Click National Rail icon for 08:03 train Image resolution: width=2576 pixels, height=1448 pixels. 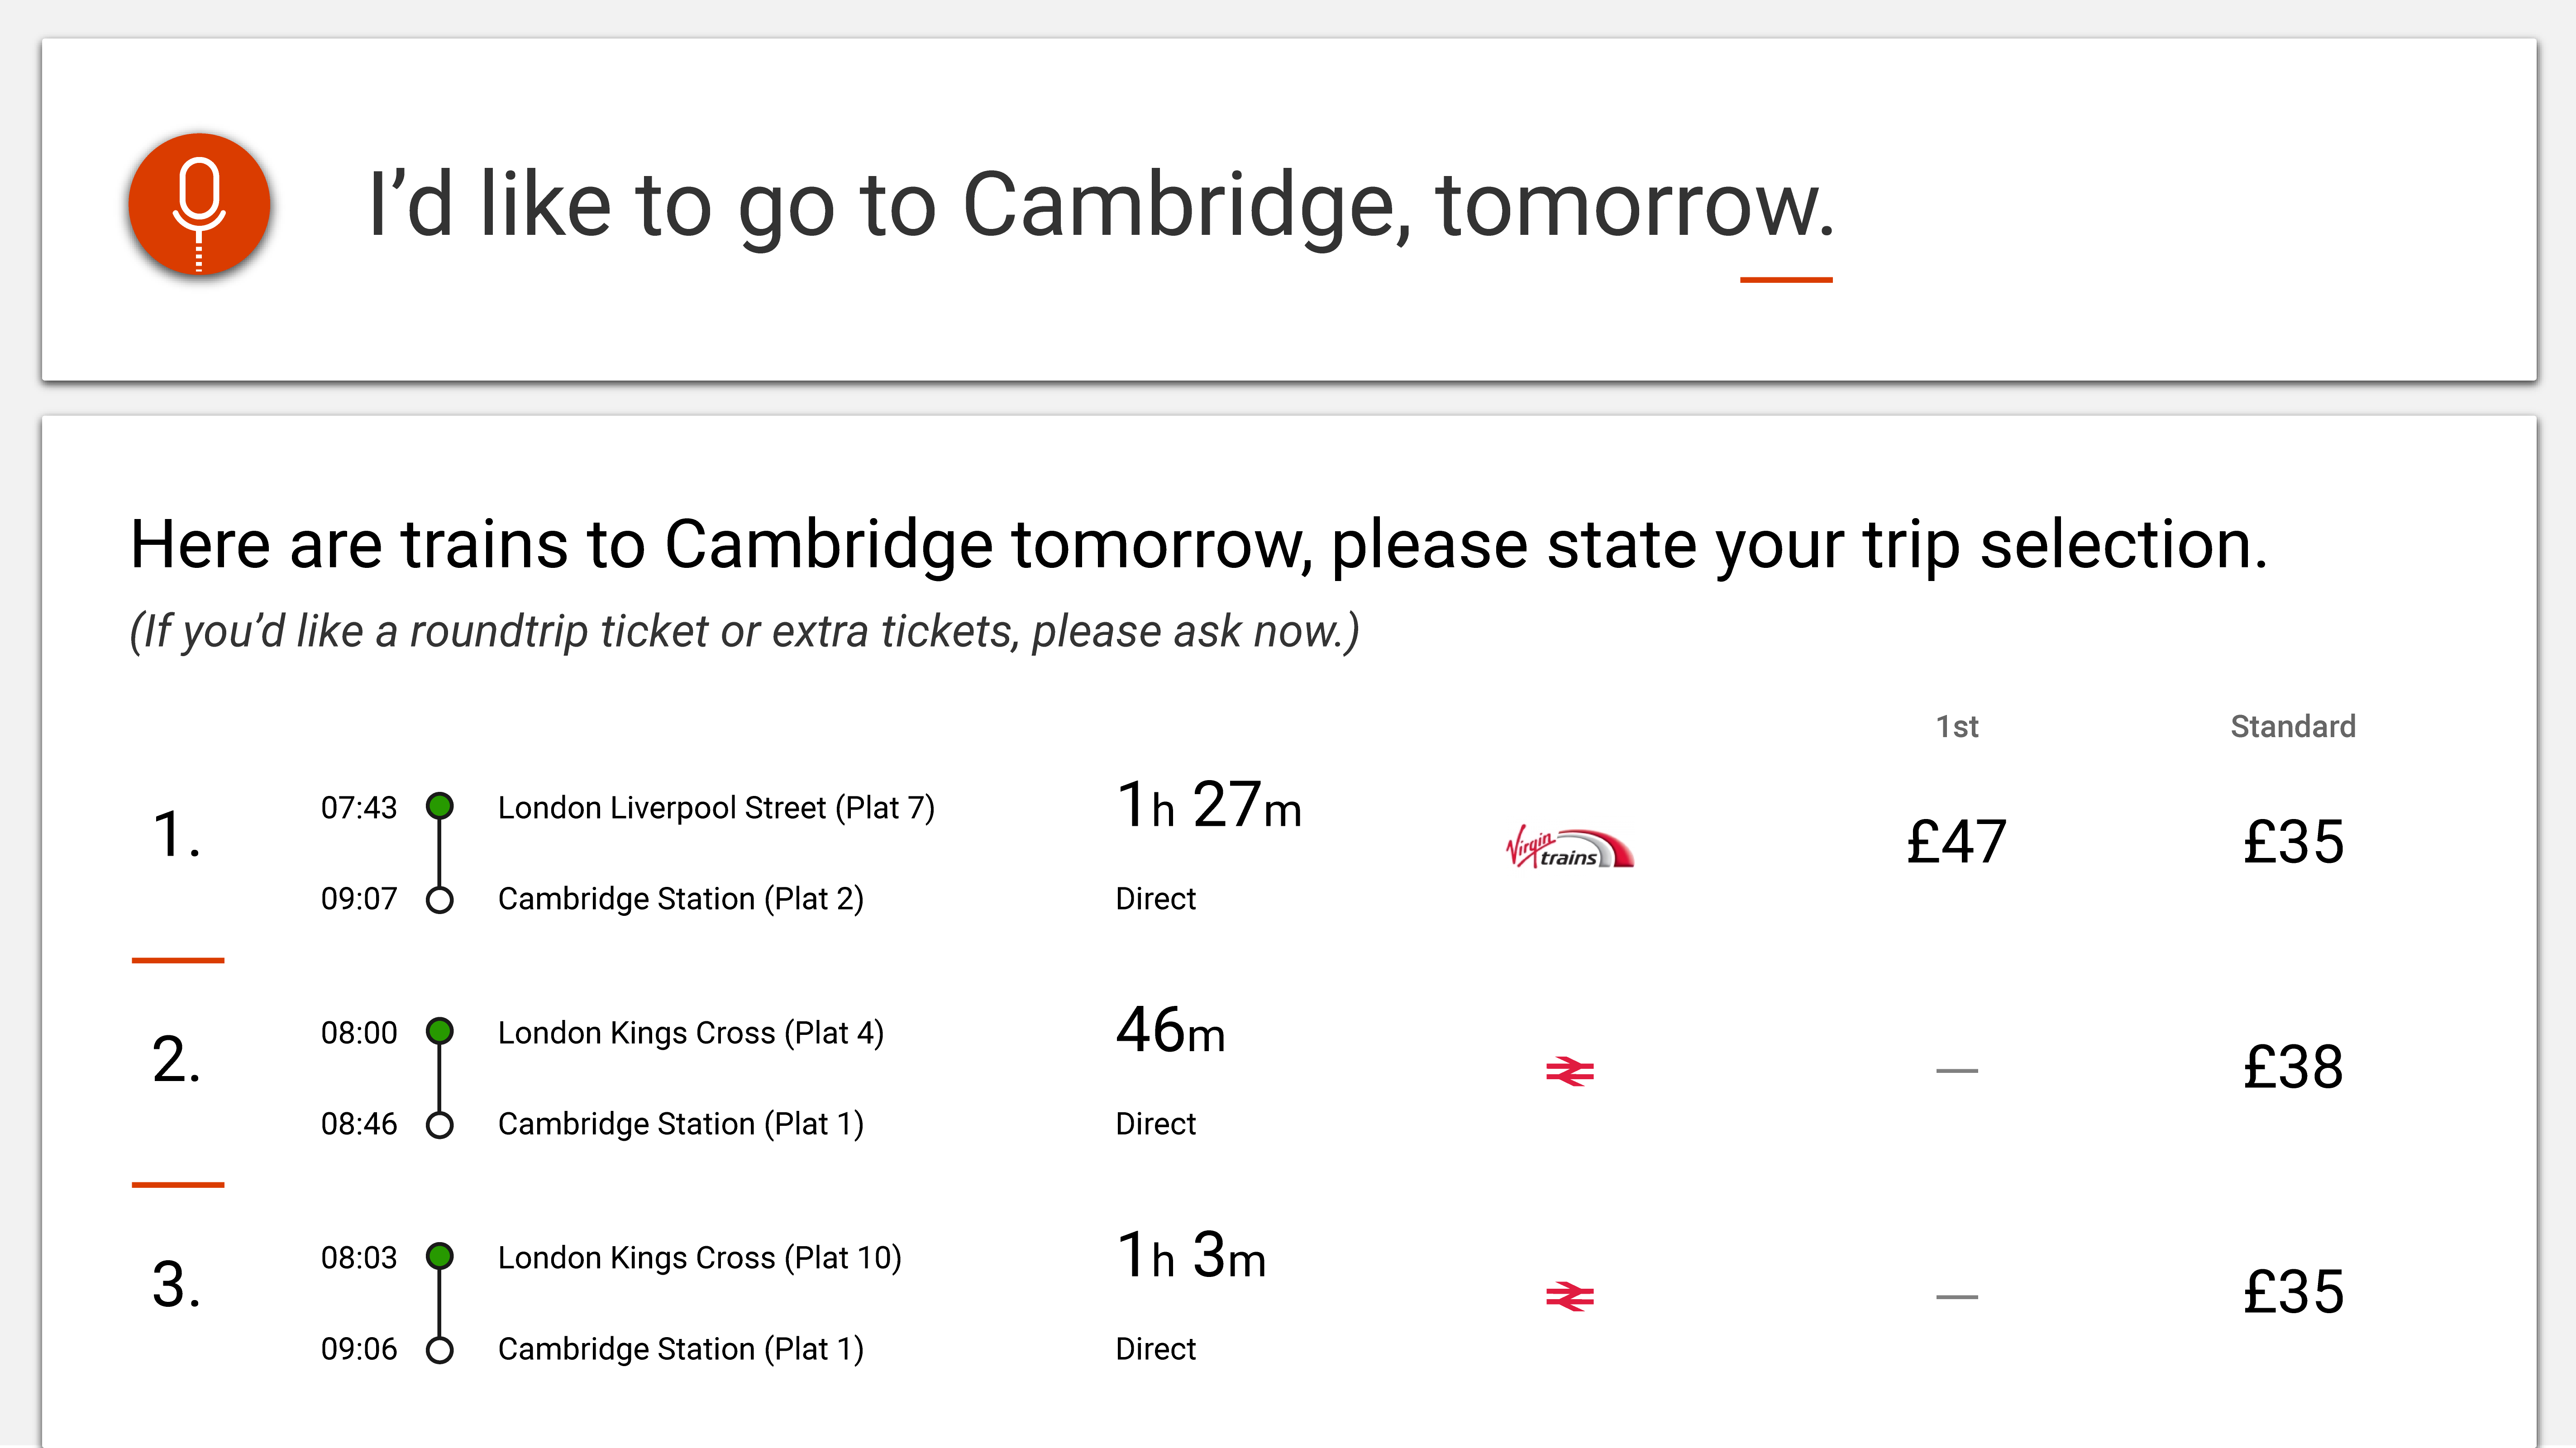[x=1569, y=1297]
